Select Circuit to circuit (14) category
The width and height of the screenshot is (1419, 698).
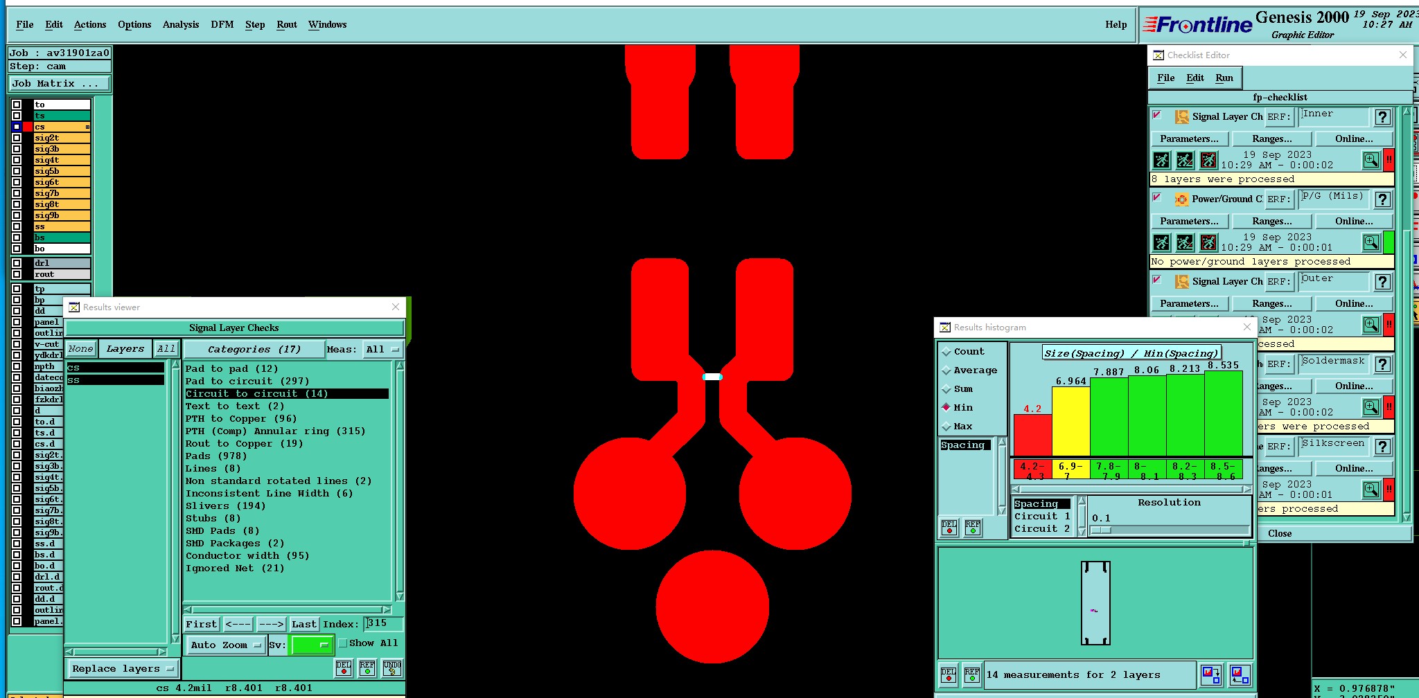(286, 394)
